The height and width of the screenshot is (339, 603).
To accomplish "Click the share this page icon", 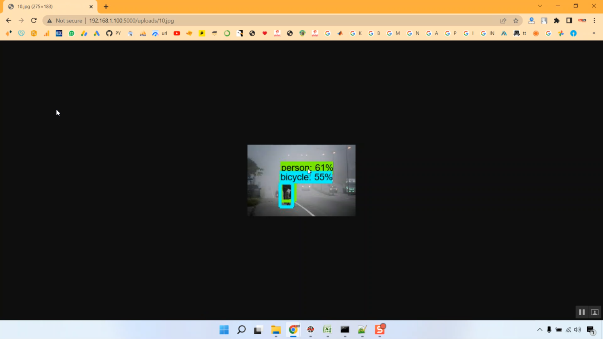I will click(x=503, y=20).
